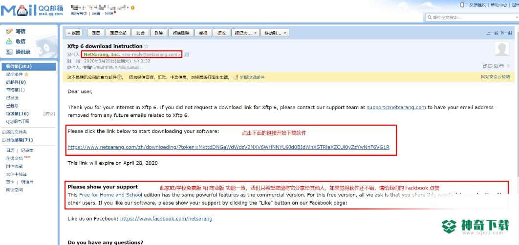Expand the search options arrow
519x245 pixels.
(517, 18)
